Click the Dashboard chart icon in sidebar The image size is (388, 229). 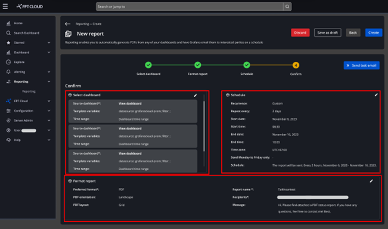[8, 52]
